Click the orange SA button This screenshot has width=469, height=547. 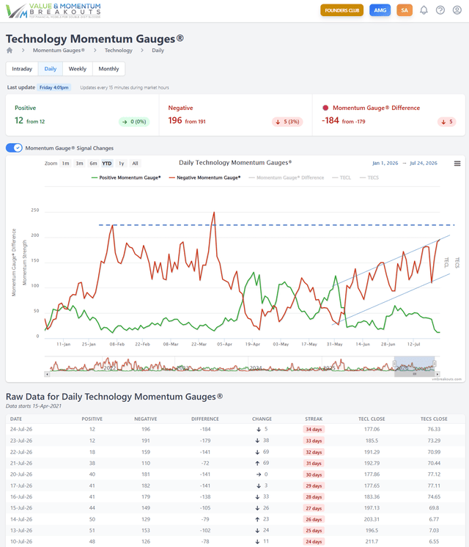(405, 10)
